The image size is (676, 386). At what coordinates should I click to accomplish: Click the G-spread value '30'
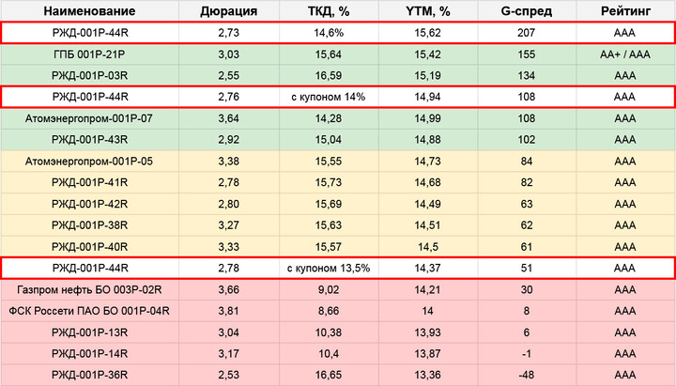(x=527, y=289)
